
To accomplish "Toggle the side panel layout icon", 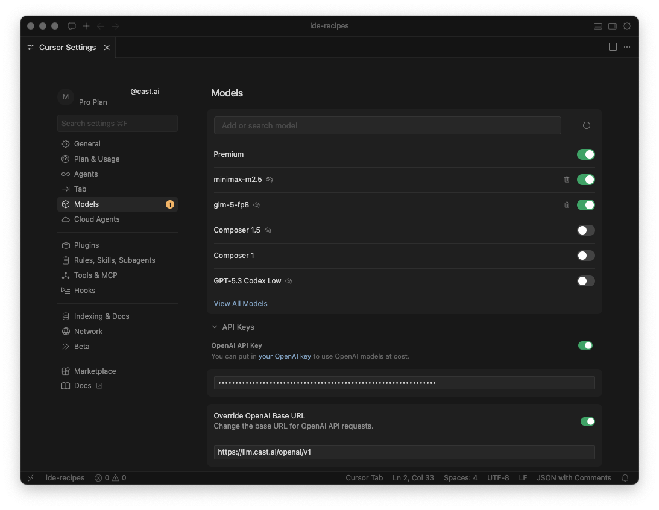I will (x=613, y=26).
